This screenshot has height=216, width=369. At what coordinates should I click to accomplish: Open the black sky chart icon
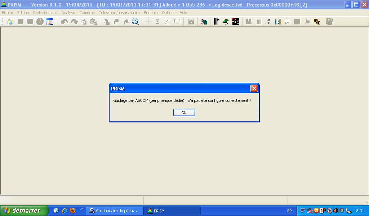(236, 22)
